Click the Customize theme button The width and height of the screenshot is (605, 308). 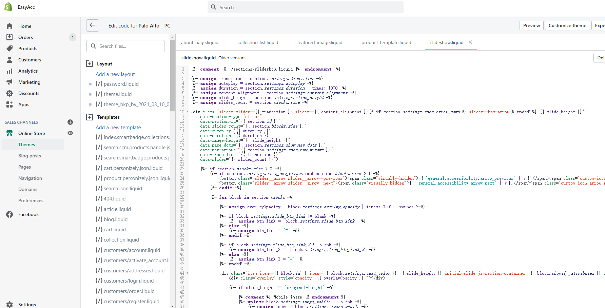567,25
